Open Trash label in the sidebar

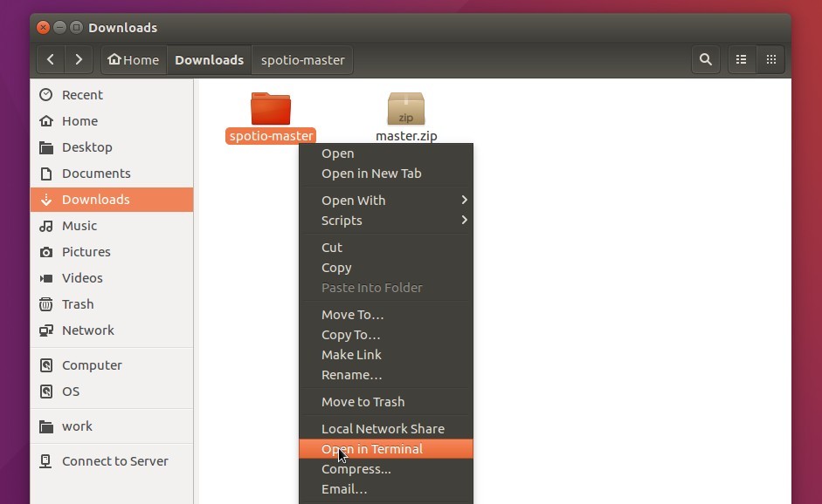(78, 304)
